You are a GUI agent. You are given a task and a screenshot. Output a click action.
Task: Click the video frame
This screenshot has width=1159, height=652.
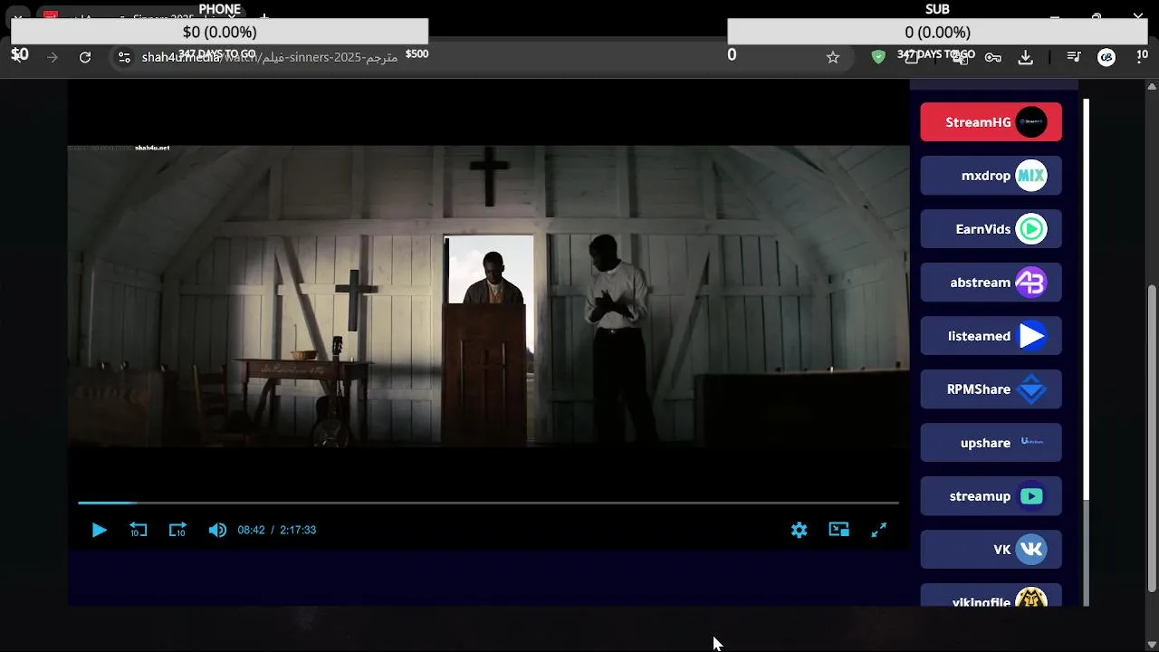[x=488, y=294]
